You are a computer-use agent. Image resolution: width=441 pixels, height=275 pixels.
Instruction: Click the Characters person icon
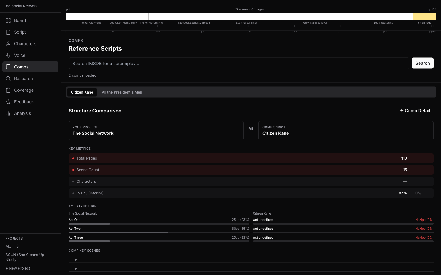point(8,44)
